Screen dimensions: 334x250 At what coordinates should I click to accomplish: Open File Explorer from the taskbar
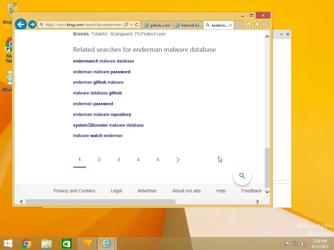[x=46, y=243]
